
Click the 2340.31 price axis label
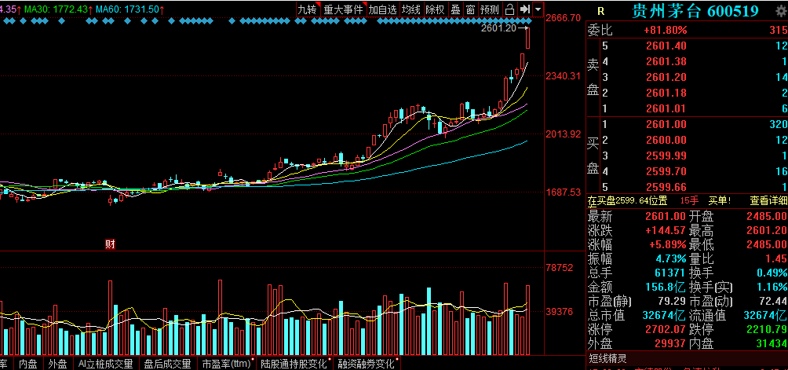[564, 76]
